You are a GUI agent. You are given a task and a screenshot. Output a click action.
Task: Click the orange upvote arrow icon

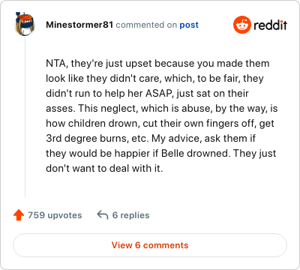(x=19, y=215)
